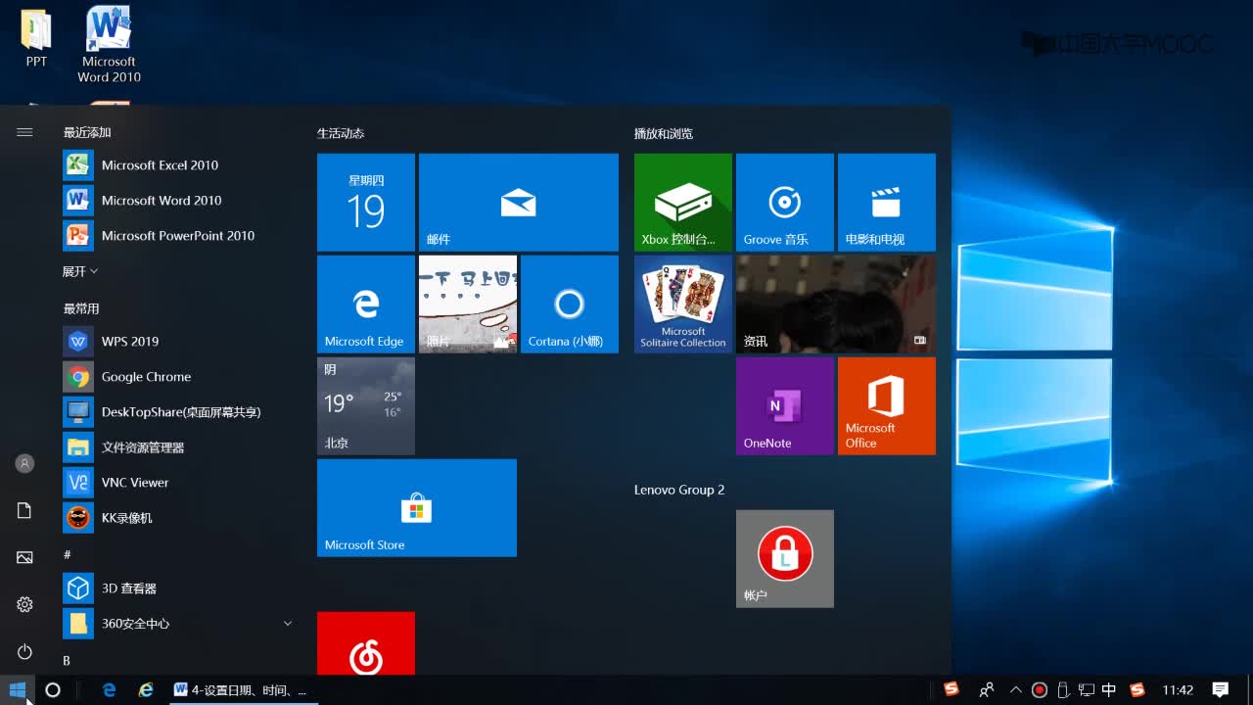Open Microsoft Store tile
1253x705 pixels.
417,508
